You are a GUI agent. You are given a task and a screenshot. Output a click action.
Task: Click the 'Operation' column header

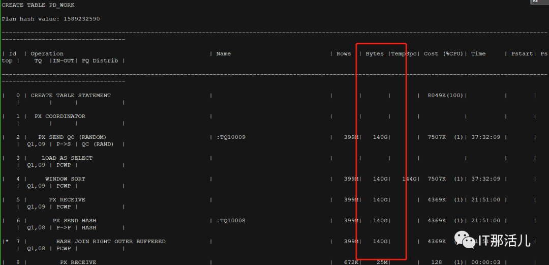(x=47, y=53)
